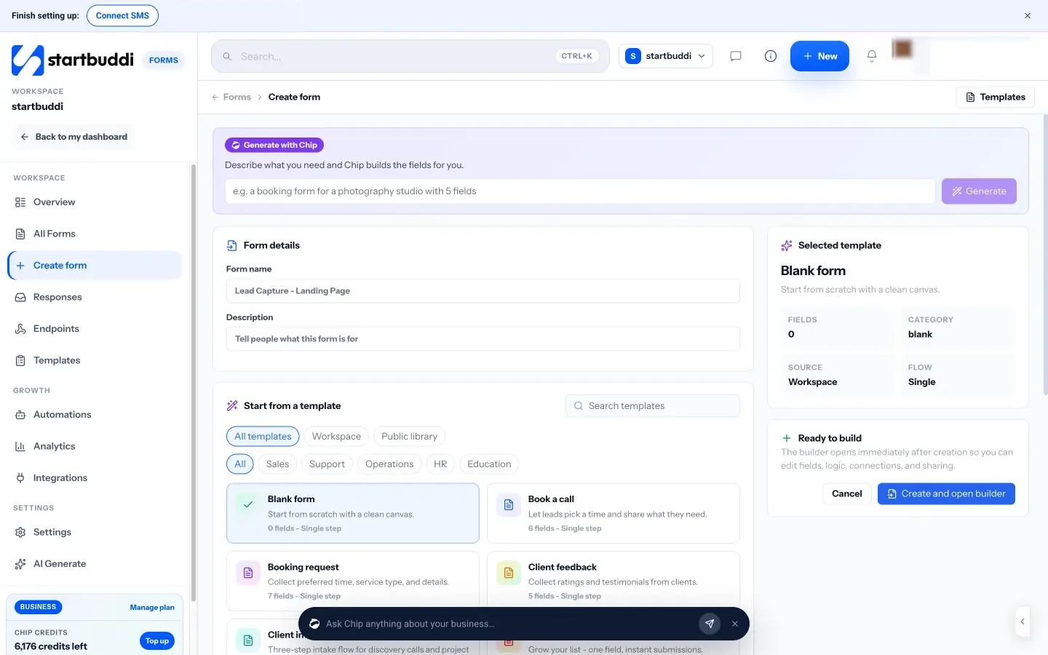Open Integrations page
This screenshot has height=655, width=1048.
tap(95, 478)
